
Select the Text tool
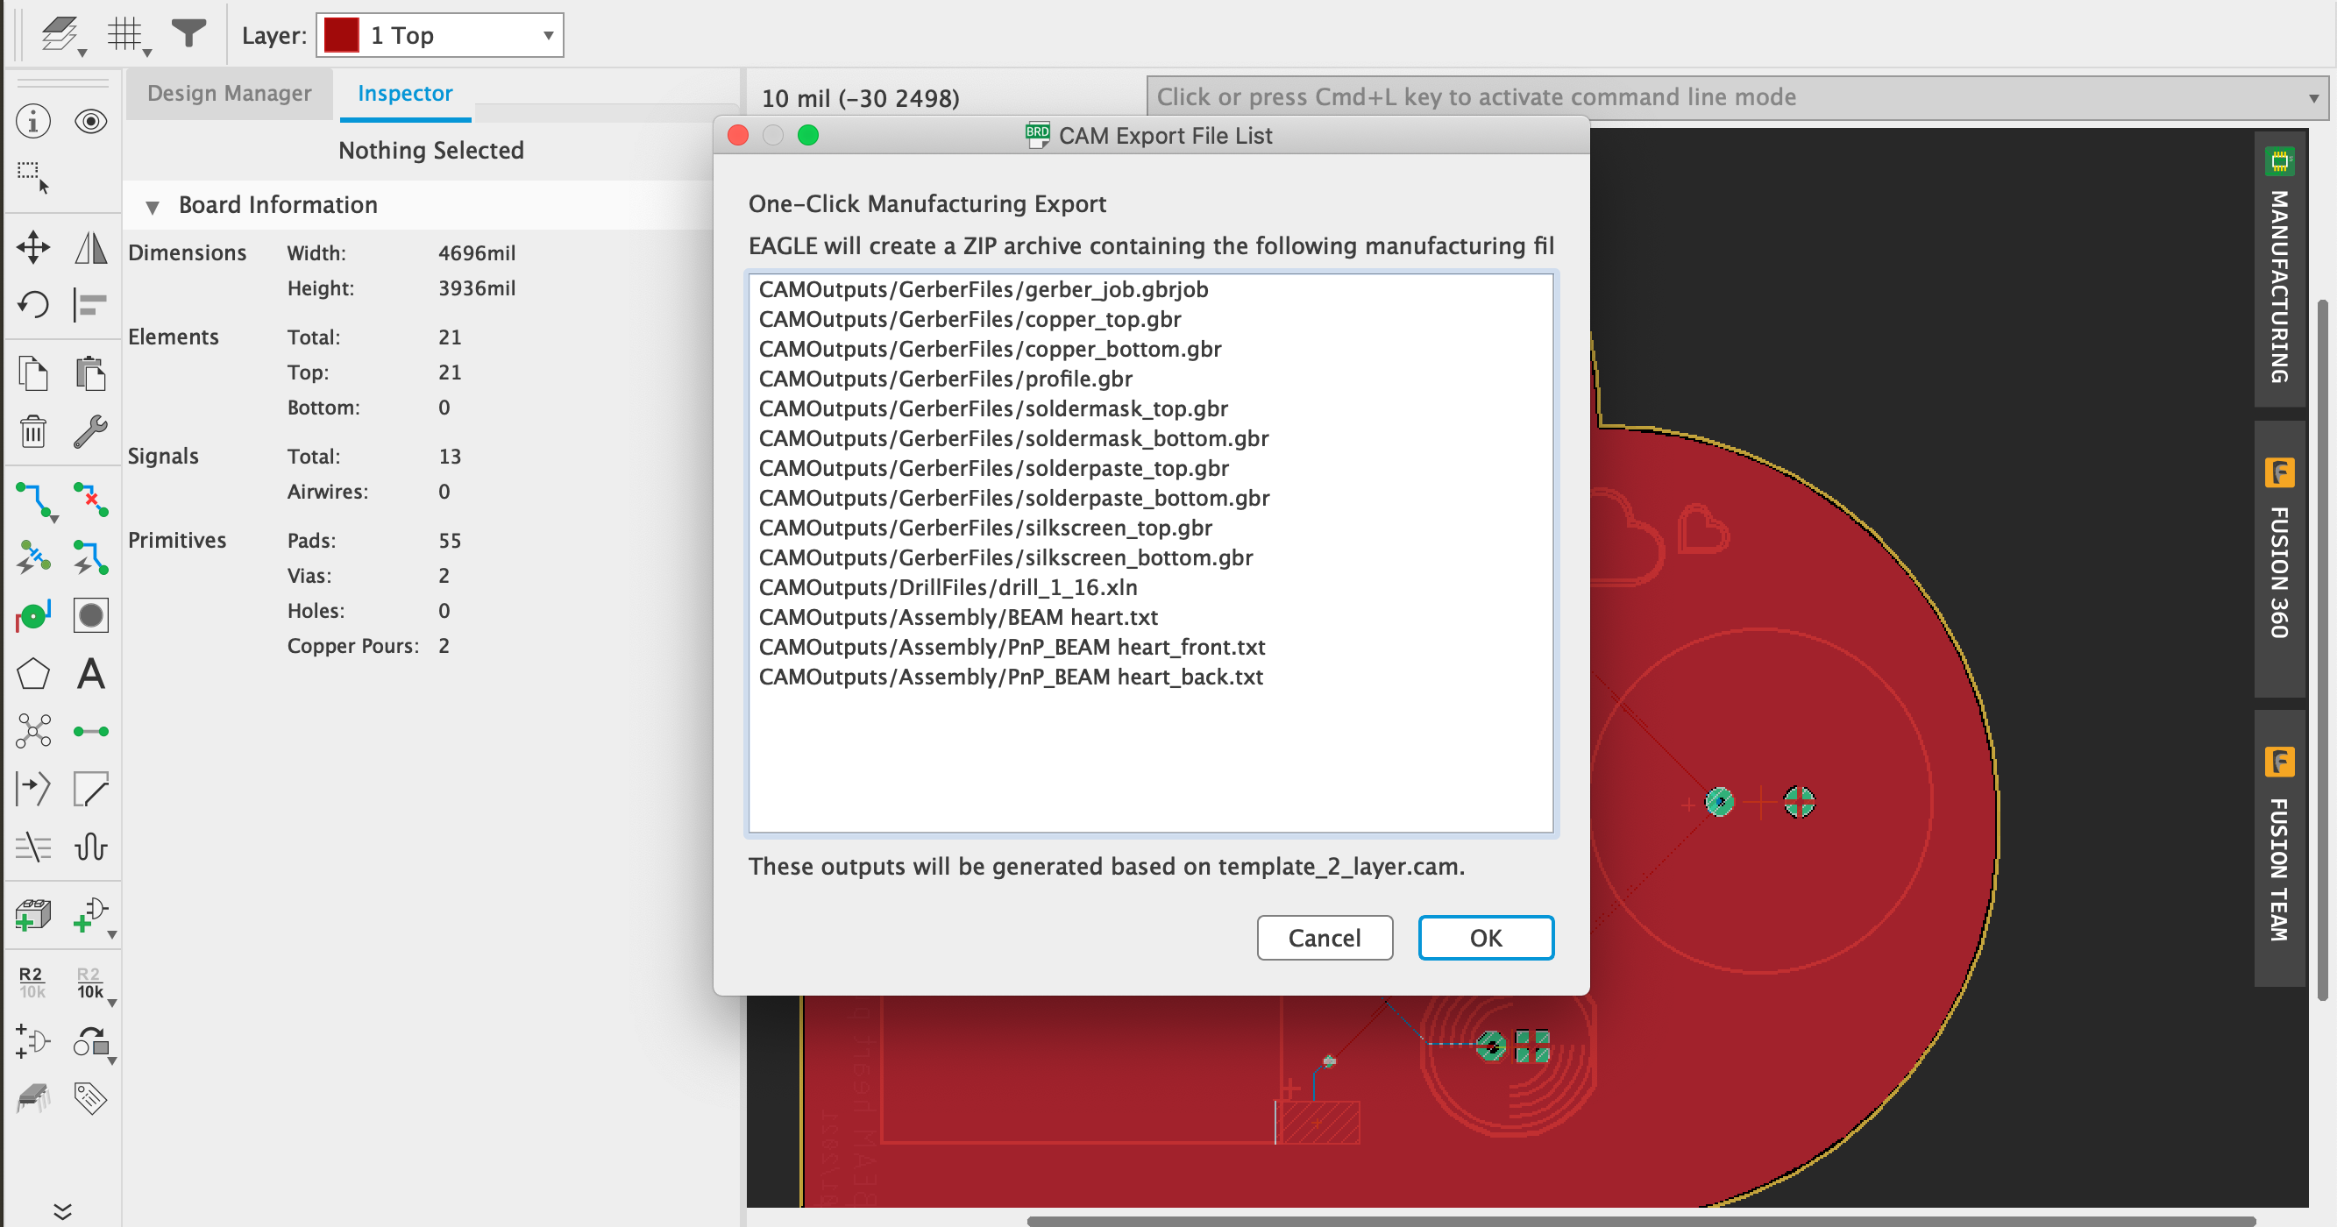pos(90,674)
